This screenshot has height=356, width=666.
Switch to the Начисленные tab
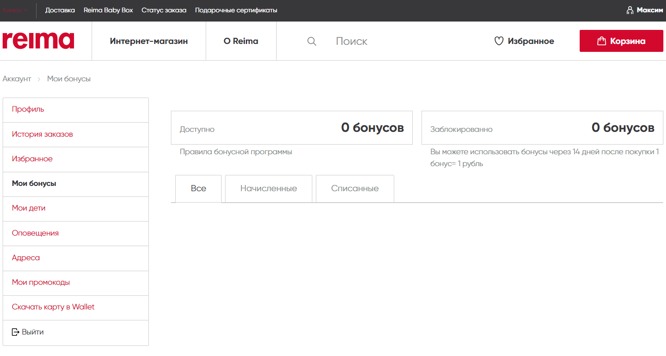269,189
